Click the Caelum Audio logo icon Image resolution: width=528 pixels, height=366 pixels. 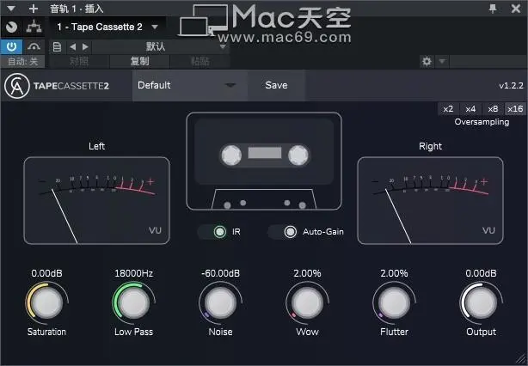(x=17, y=86)
